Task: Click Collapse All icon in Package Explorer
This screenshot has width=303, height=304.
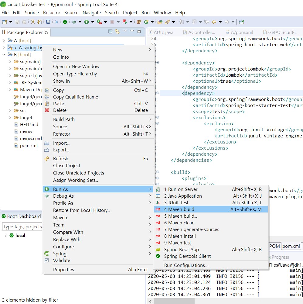Action: (x=110, y=32)
